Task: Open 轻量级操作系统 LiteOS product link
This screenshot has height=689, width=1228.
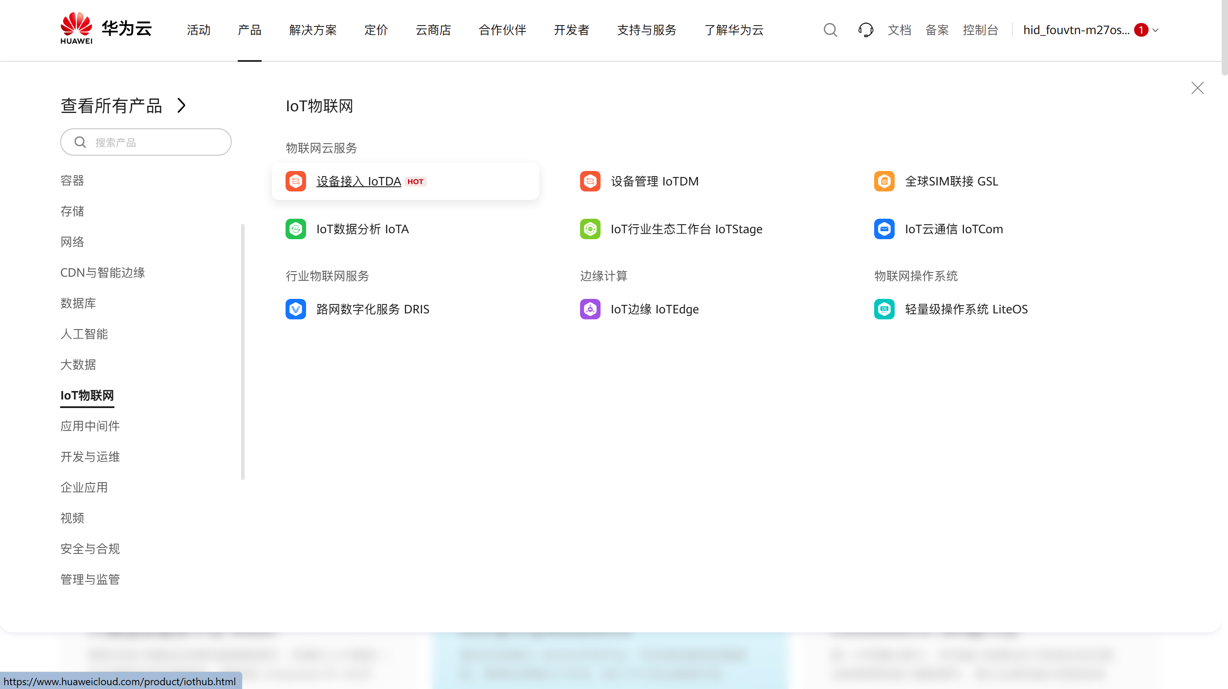Action: click(x=966, y=309)
